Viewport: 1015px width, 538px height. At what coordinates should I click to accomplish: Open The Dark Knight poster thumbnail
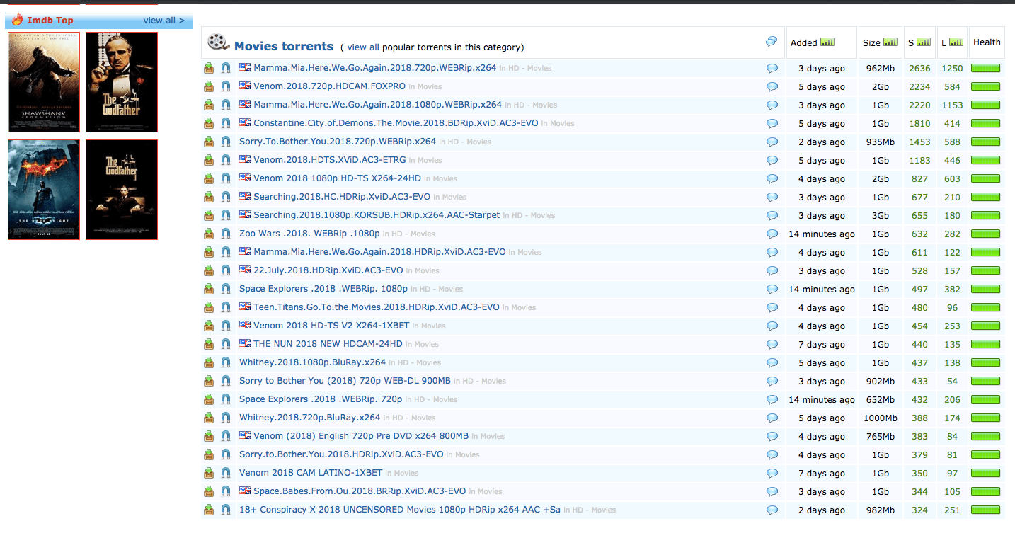[x=44, y=190]
